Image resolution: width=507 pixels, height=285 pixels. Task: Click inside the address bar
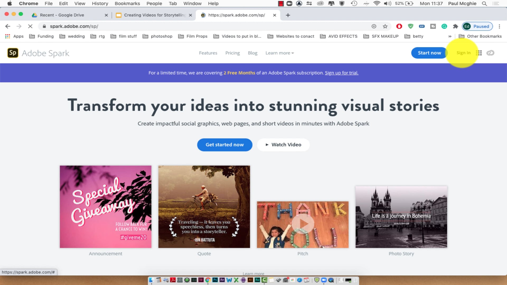(x=158, y=26)
